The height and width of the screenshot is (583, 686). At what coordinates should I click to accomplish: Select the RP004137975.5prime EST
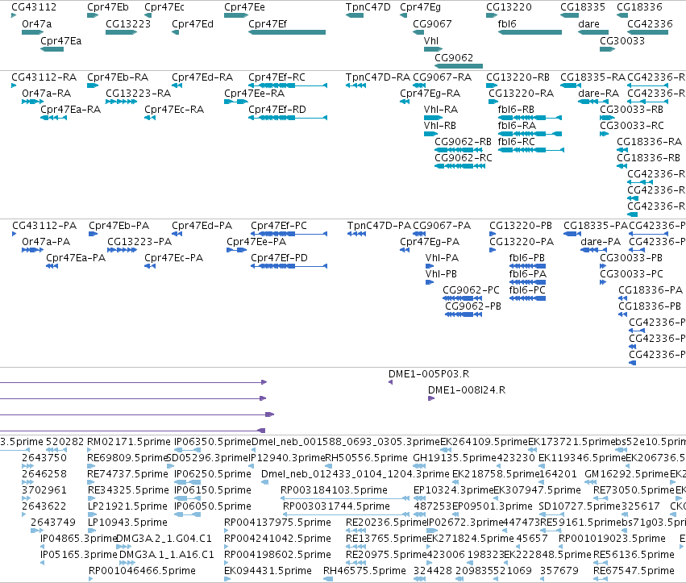point(227,531)
